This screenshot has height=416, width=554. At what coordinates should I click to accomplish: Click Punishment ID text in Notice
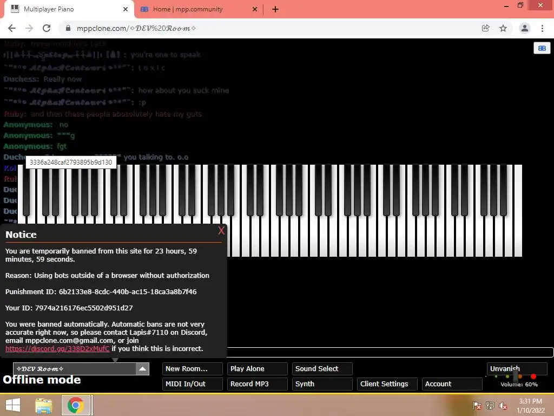point(101,292)
